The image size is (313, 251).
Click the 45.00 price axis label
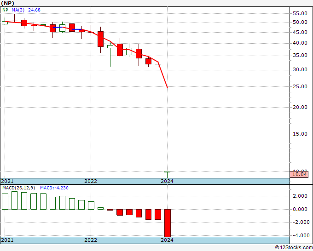300,32
